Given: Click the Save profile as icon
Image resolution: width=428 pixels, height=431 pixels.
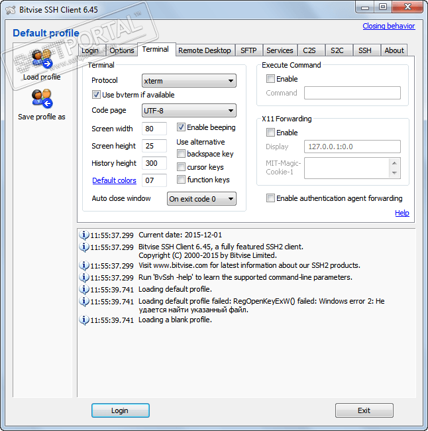Looking at the screenshot, I should click(x=42, y=98).
